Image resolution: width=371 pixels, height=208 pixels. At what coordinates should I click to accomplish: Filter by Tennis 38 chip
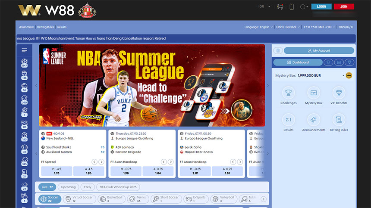(138, 199)
